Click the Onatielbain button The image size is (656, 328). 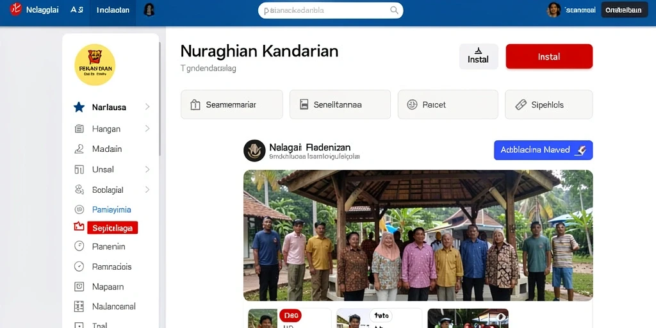click(x=624, y=10)
